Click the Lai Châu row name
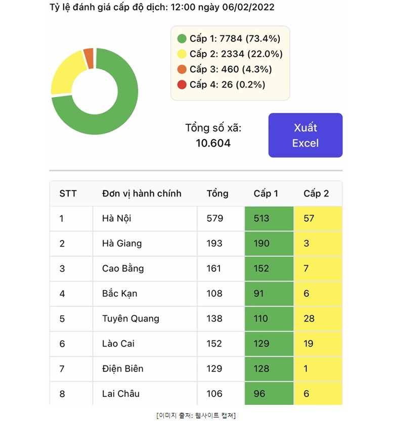This screenshot has height=421, width=393. pyautogui.click(x=121, y=394)
